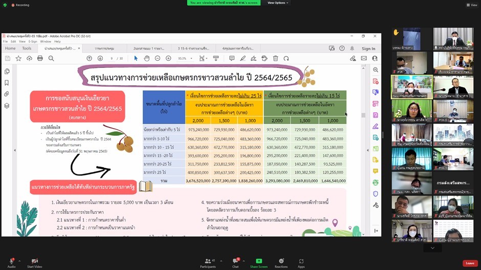Screen dimensions: 481x270
Task: Click the page number field showing 9
Action: (x=112, y=59)
